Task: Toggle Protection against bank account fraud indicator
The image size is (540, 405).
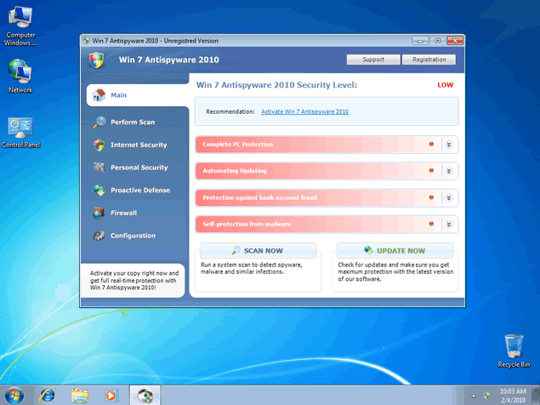Action: [431, 197]
